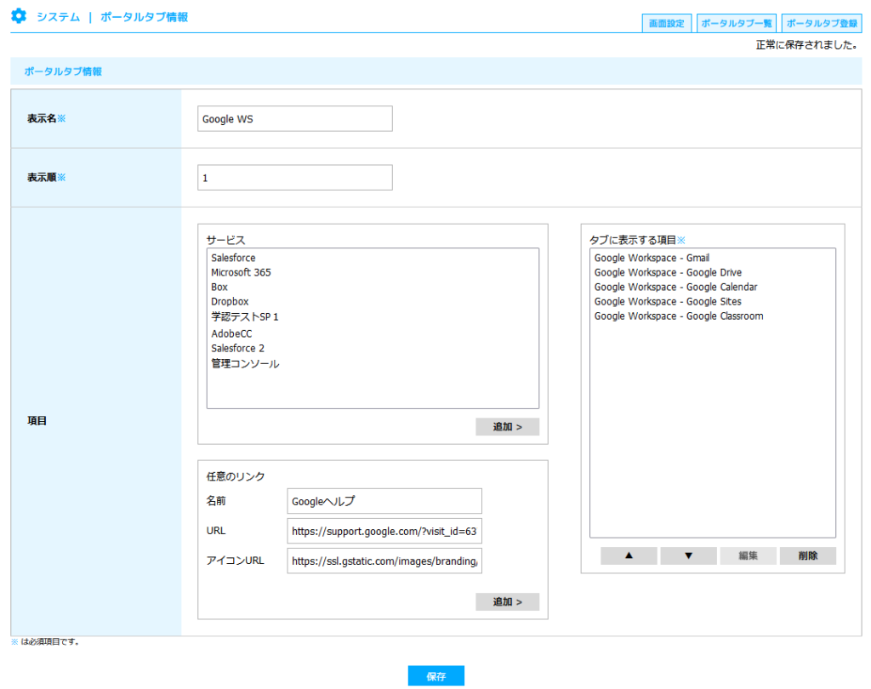
Task: Click 保存 to save the portal tab
Action: pos(435,675)
